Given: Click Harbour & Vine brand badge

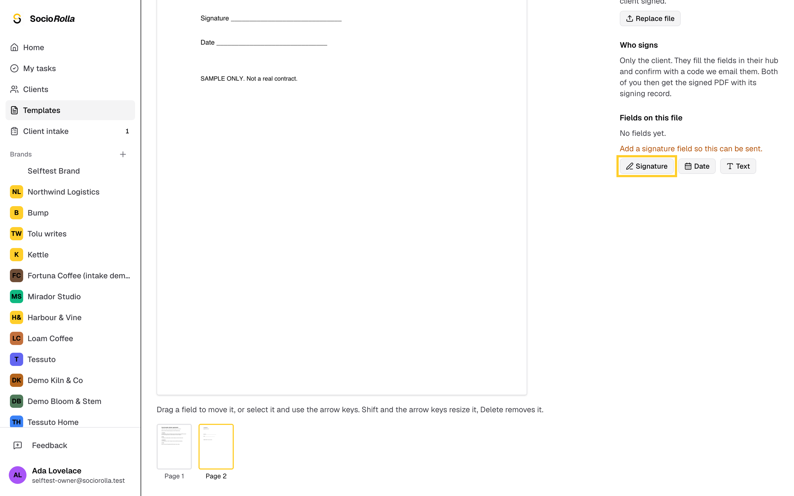Looking at the screenshot, I should (x=17, y=317).
